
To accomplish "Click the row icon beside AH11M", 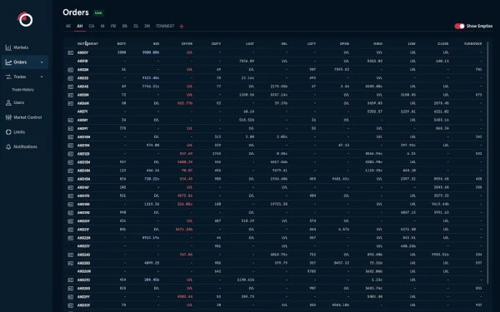I will coord(71,145).
